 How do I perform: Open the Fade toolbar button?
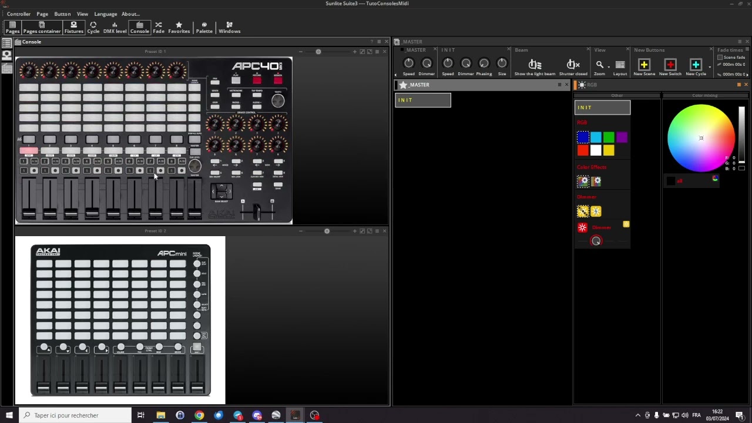(159, 27)
